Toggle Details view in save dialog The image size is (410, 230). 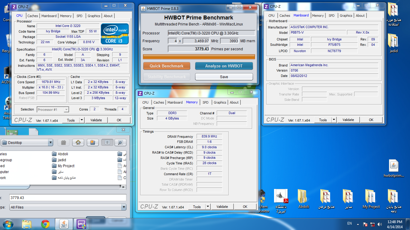120,143
